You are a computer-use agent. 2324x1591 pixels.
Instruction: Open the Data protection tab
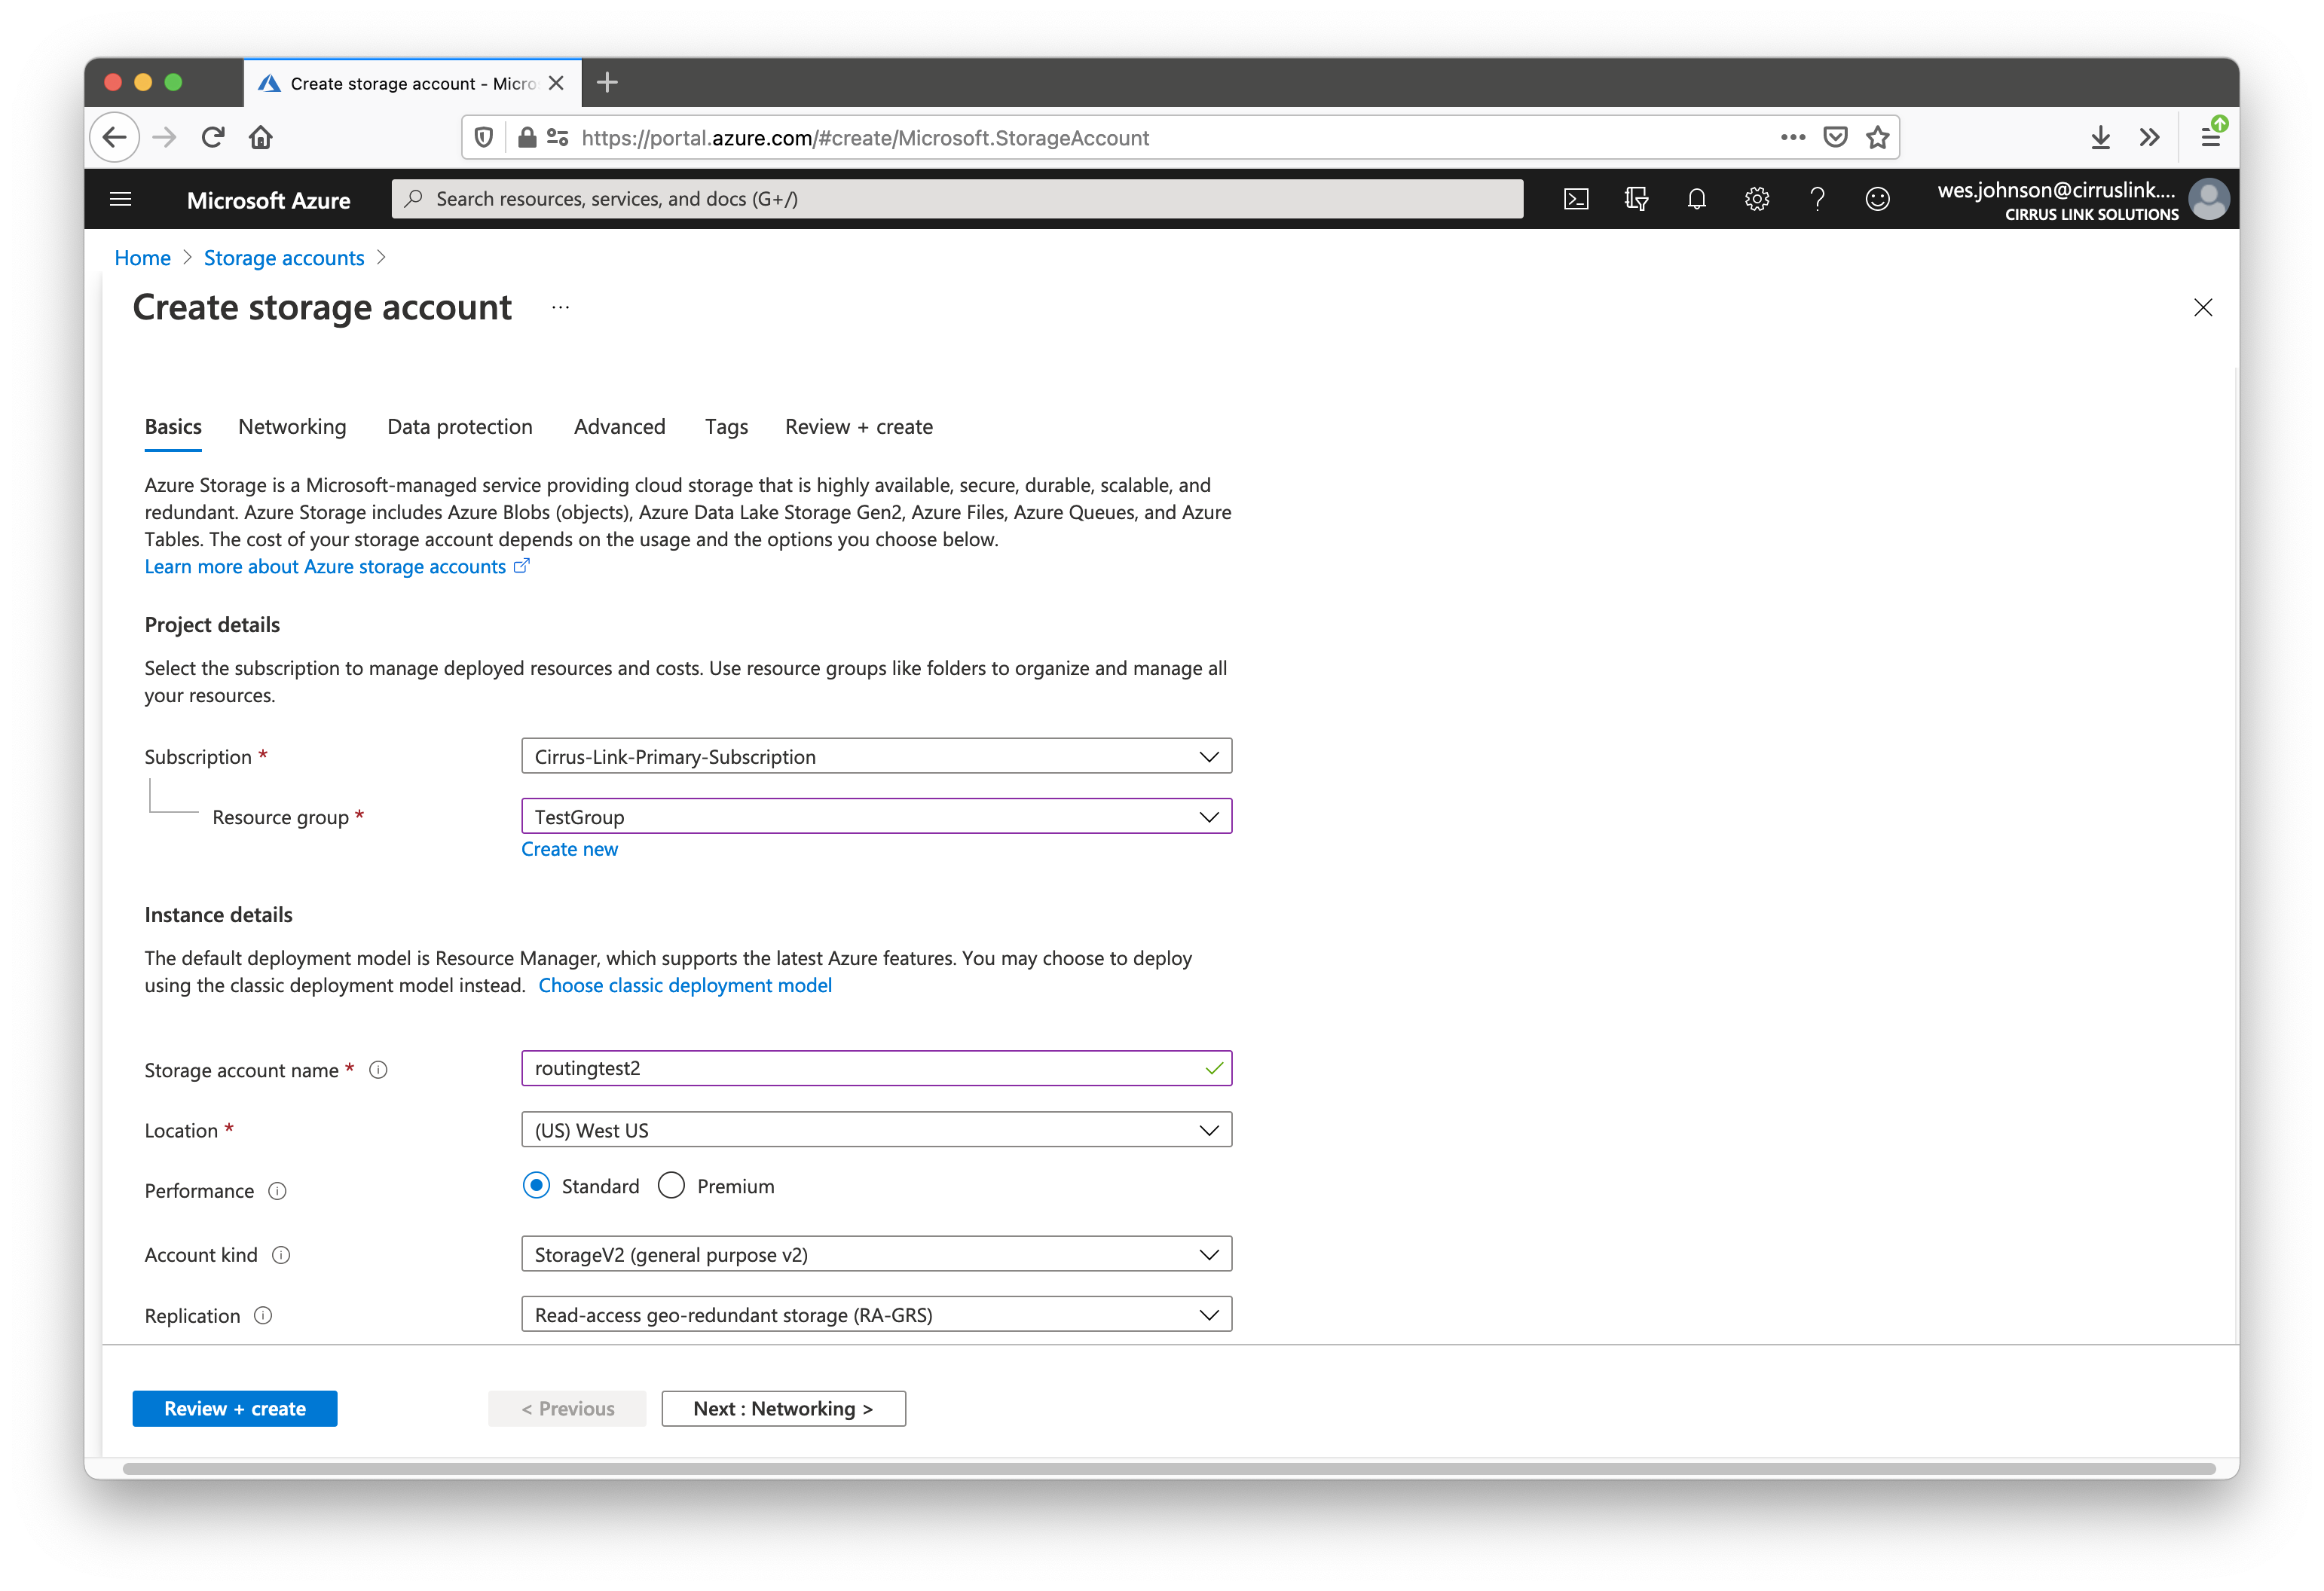click(x=460, y=426)
